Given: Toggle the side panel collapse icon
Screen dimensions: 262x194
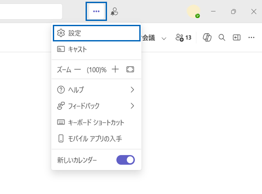Looking at the screenshot, I should 237,37.
